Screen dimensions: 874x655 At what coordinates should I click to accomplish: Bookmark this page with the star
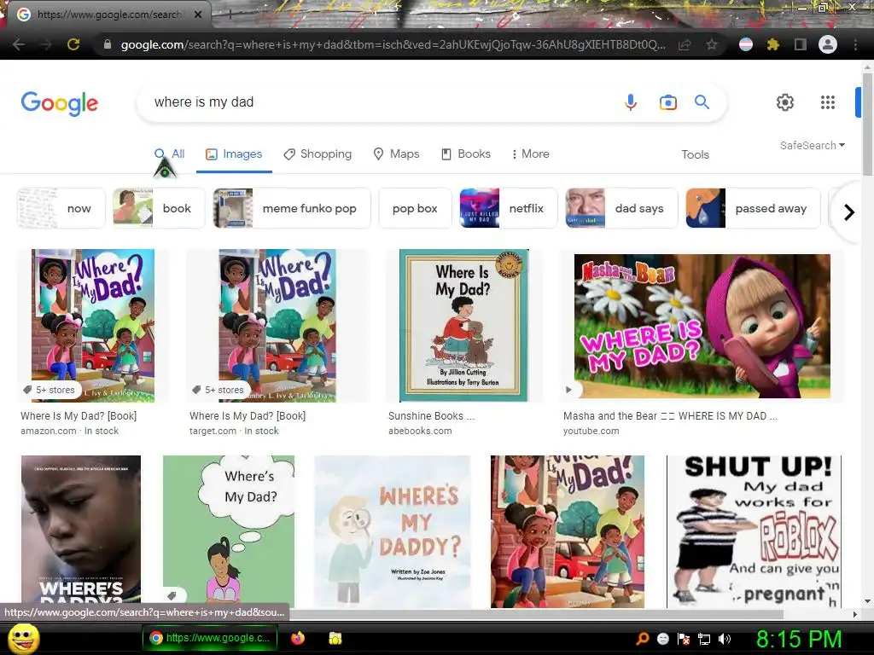pyautogui.click(x=712, y=44)
